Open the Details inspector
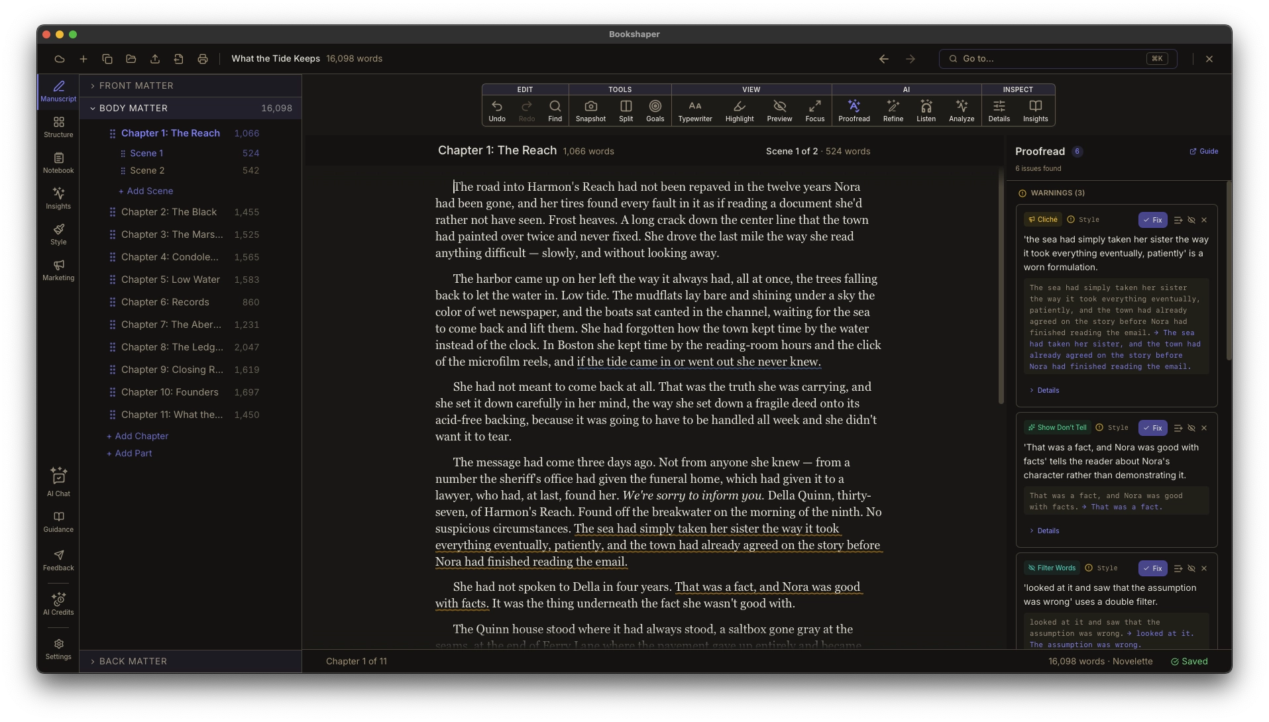The image size is (1269, 722). (999, 111)
